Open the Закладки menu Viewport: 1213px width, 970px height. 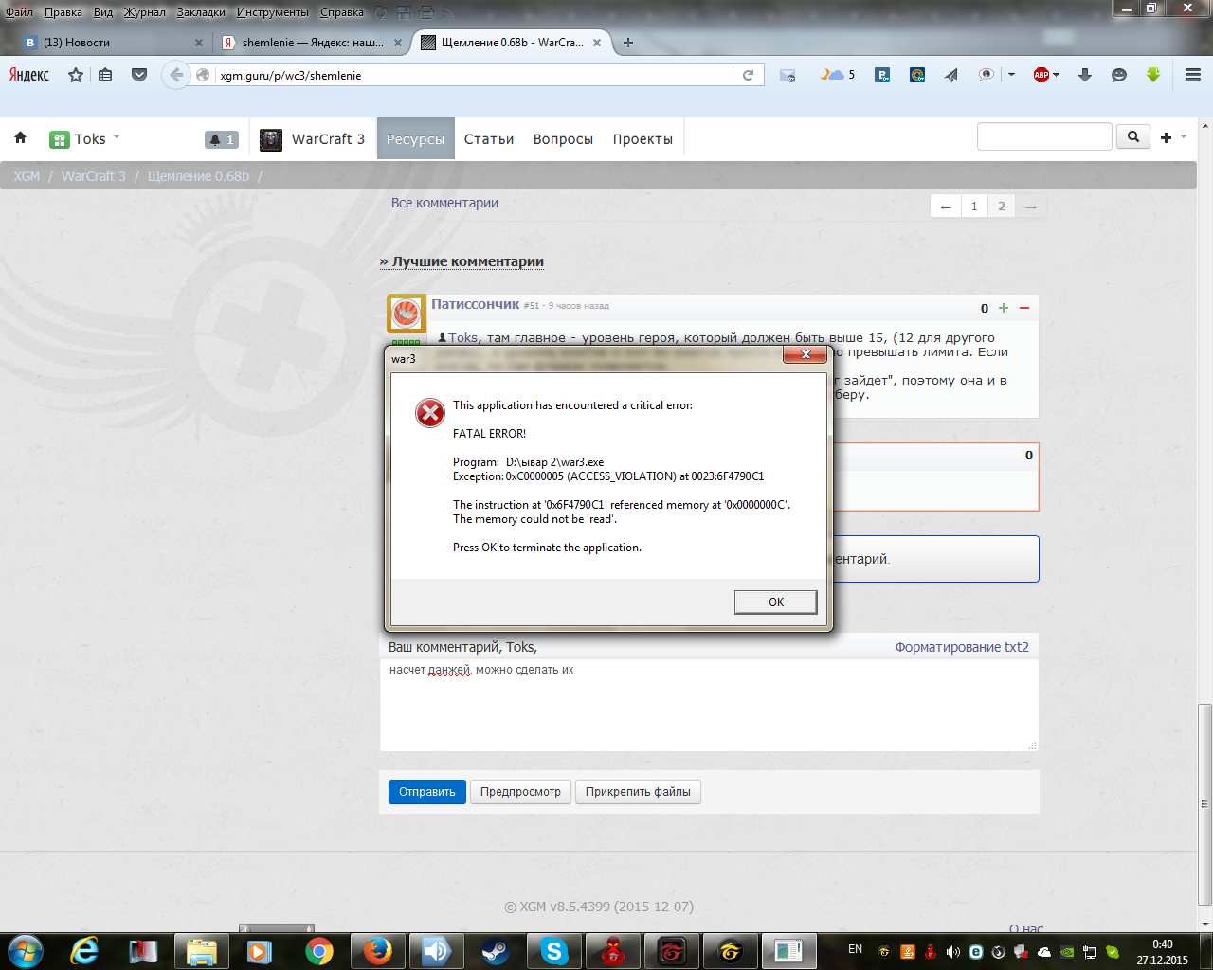coord(201,12)
